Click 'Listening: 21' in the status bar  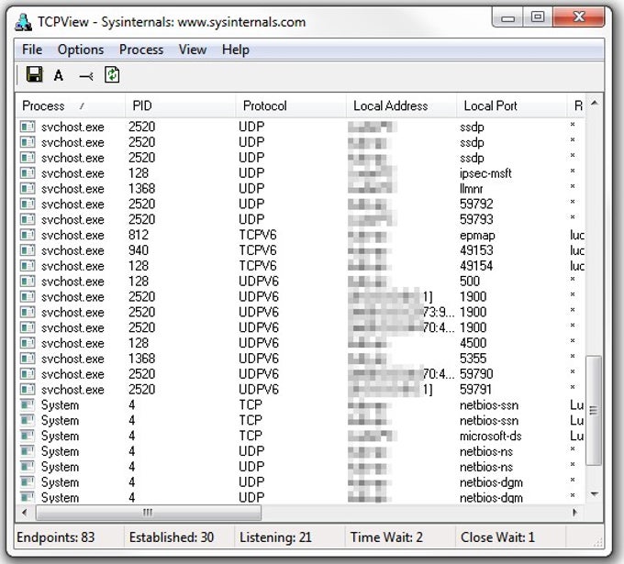click(275, 537)
